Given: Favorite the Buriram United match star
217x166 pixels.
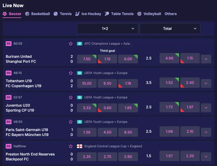Looking at the screenshot, I should click(70, 44).
